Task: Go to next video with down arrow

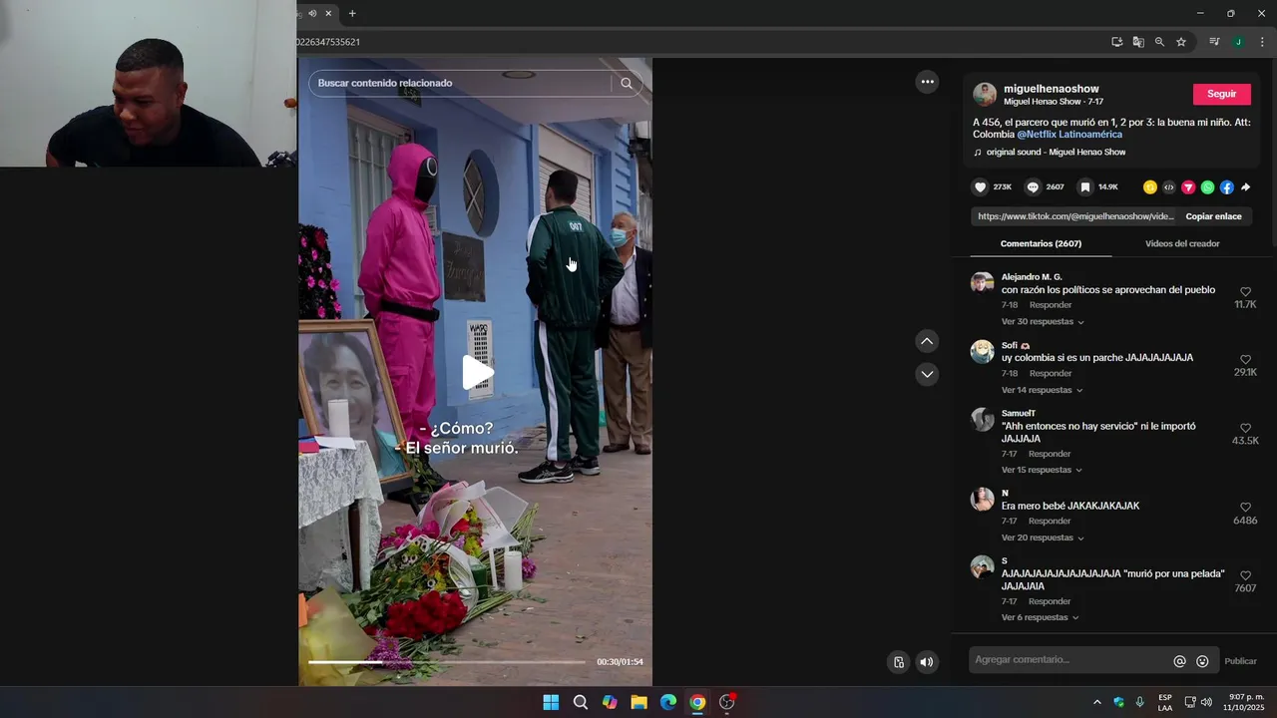Action: pyautogui.click(x=927, y=374)
